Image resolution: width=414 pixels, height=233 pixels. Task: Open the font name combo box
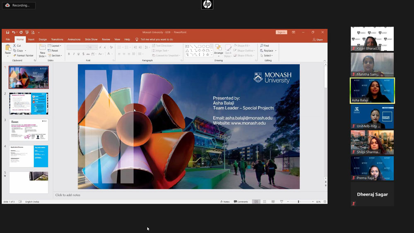click(x=77, y=47)
